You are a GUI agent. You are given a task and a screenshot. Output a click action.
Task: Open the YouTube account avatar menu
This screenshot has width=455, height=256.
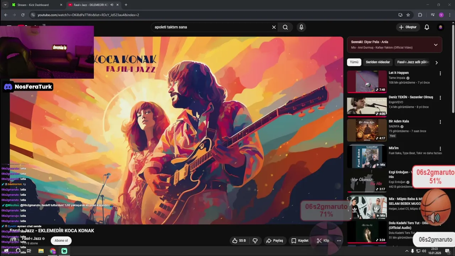coord(440,27)
